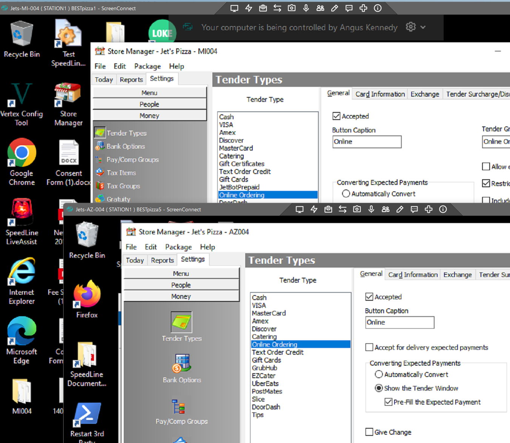Viewport: 510px width, 443px height.
Task: Collapse the Money section in AZ004 Settings
Action: click(x=181, y=296)
